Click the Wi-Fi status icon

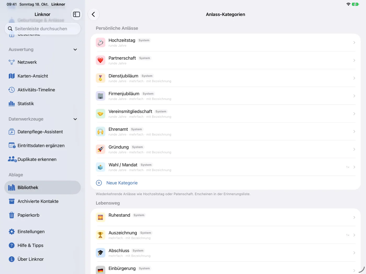coord(348,4)
